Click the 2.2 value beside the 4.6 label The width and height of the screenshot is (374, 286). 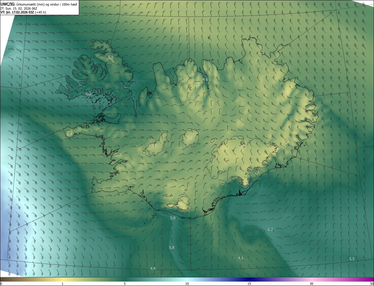click(x=198, y=85)
